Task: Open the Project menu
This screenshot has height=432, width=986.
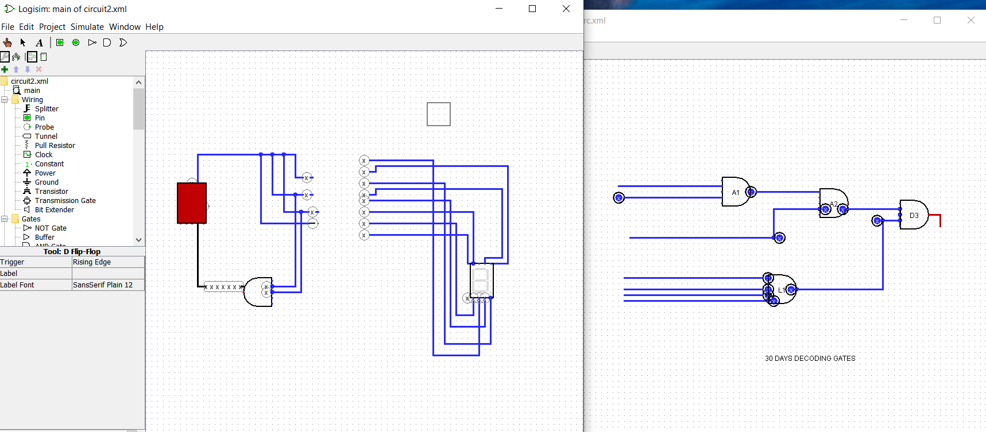Action: pos(52,27)
